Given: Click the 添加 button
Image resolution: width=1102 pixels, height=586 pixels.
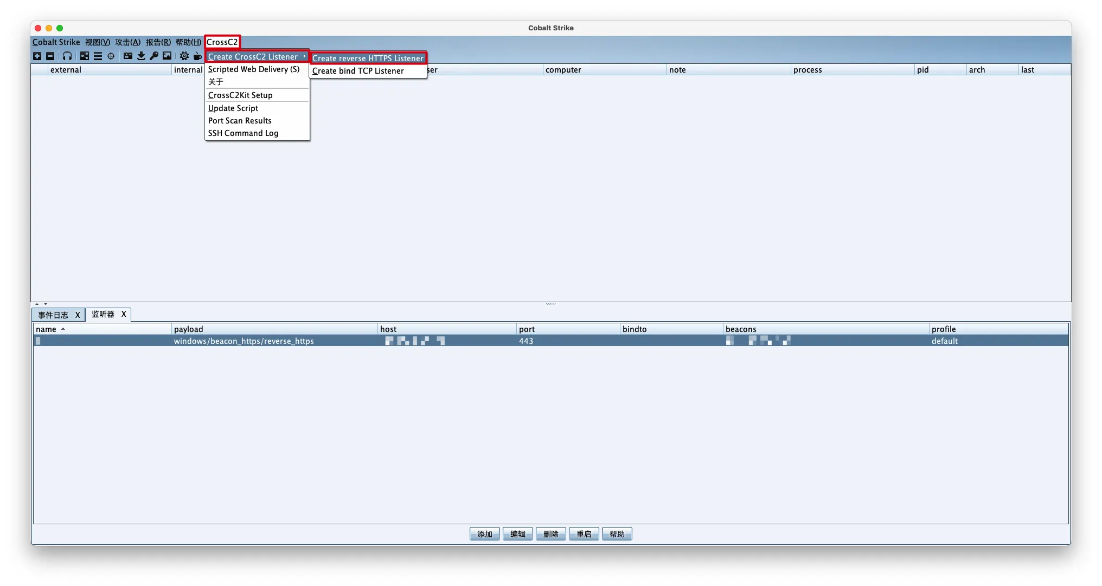Looking at the screenshot, I should (484, 534).
